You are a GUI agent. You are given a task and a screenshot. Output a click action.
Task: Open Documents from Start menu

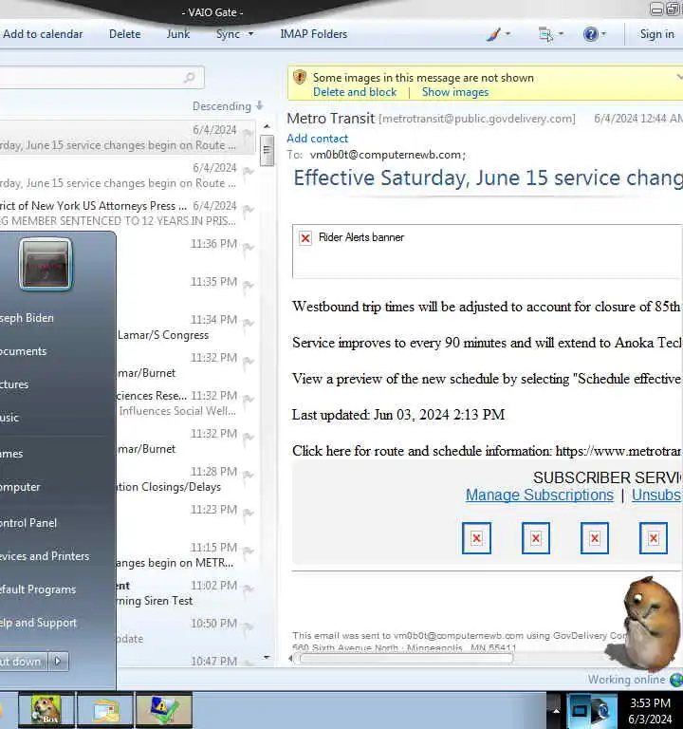23,351
